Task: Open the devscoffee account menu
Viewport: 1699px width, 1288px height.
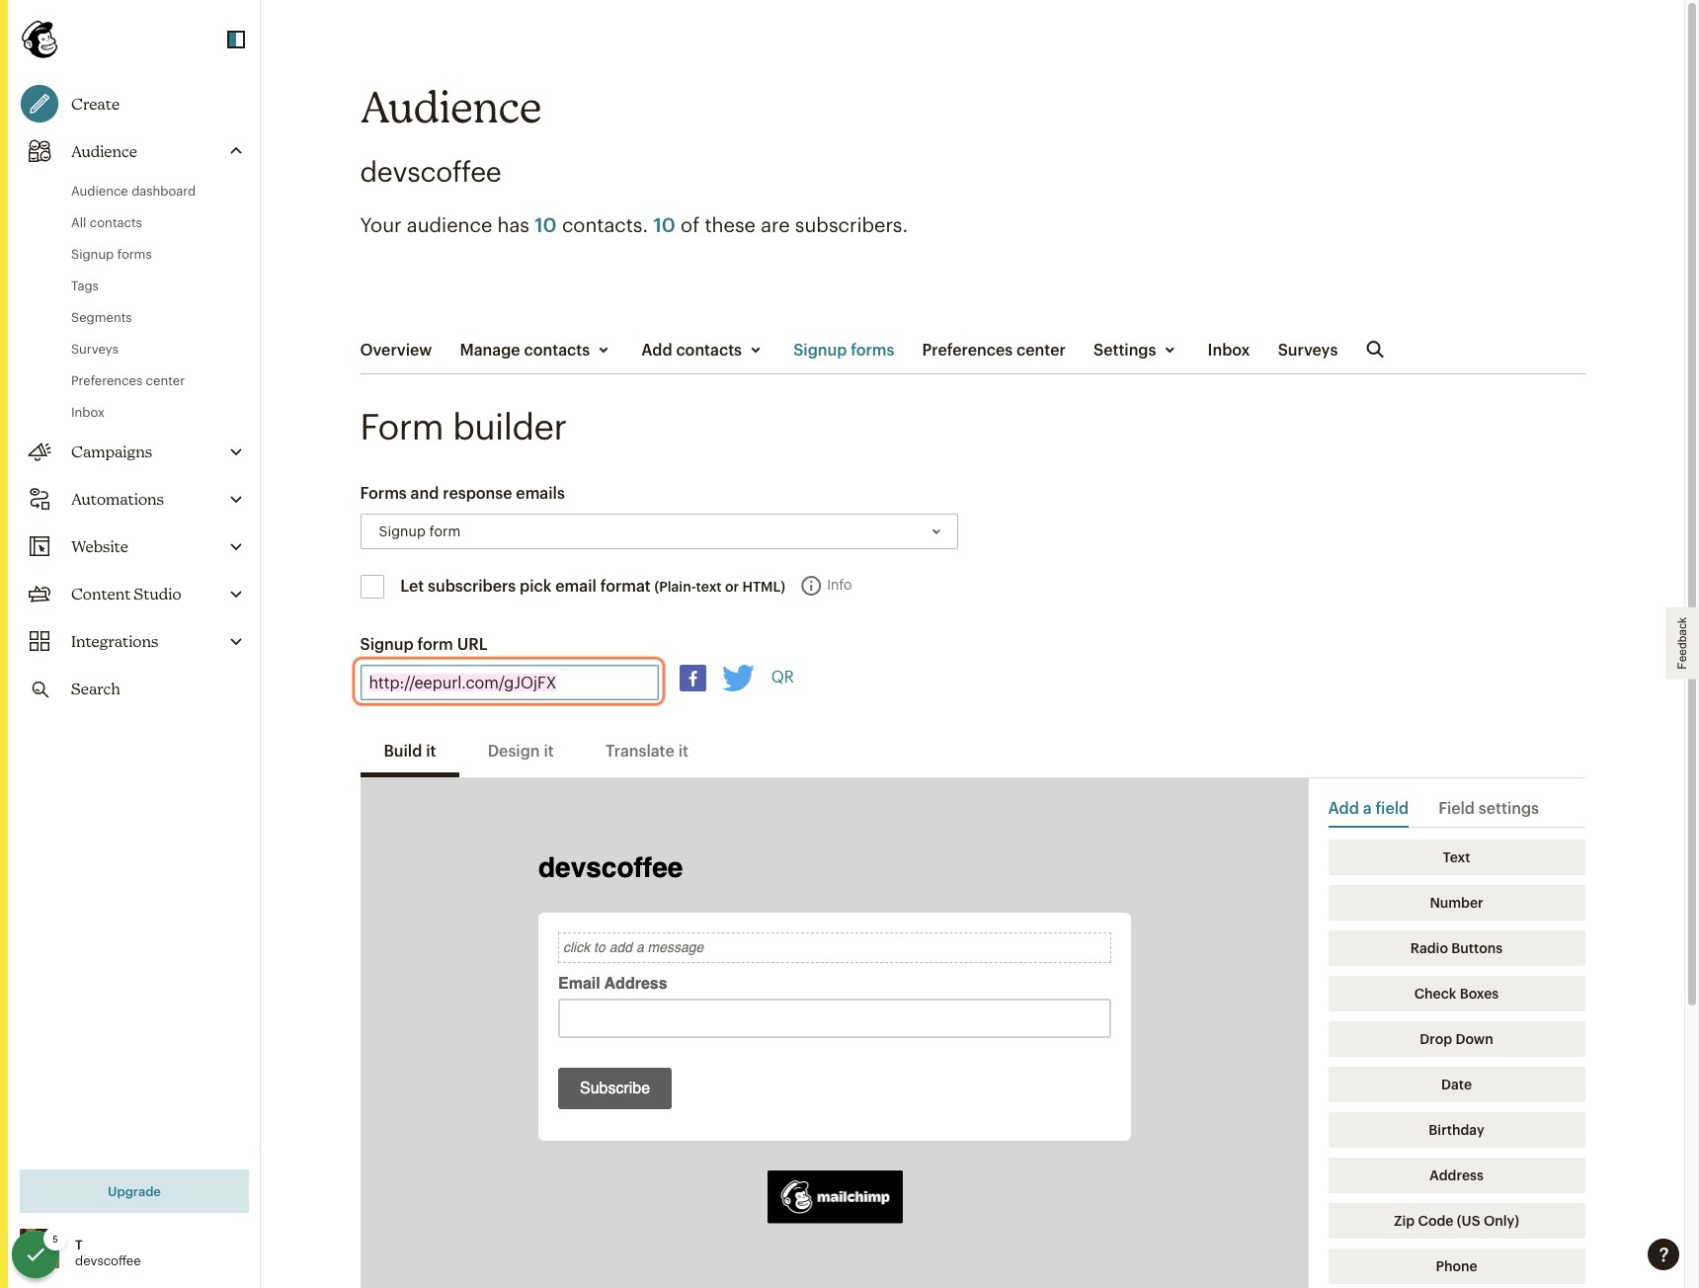Action: (108, 1252)
